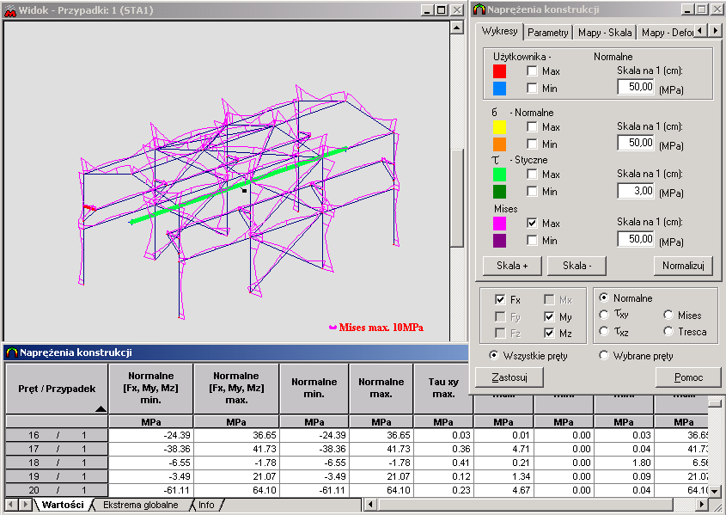
Task: Select Wszystkie pręty radio option
Action: [x=494, y=355]
